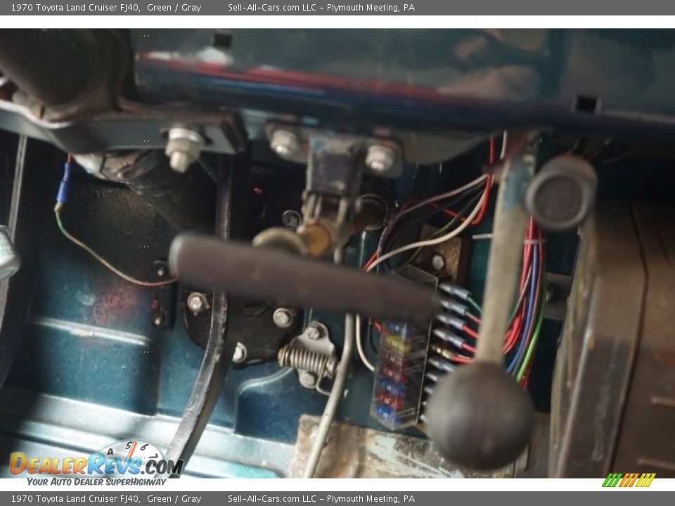
Task: Click the round pull knob at upper right
Action: 560,193
